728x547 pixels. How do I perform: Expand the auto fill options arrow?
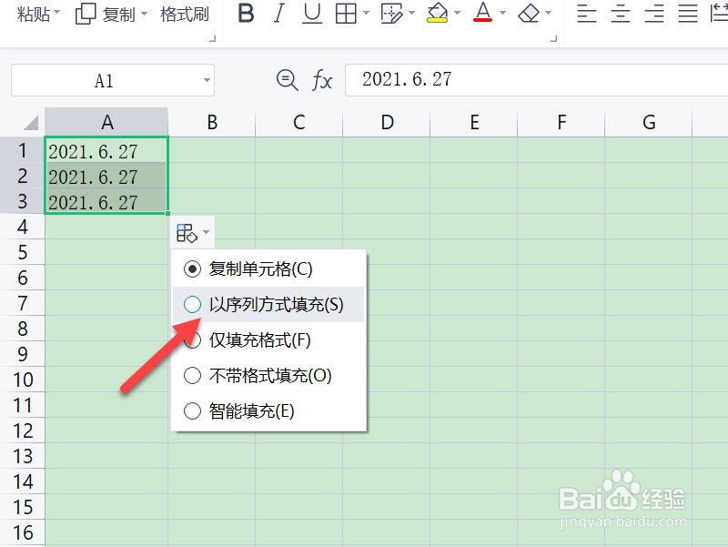[x=207, y=232]
